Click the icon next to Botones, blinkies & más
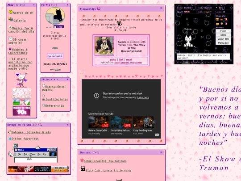 10,132
